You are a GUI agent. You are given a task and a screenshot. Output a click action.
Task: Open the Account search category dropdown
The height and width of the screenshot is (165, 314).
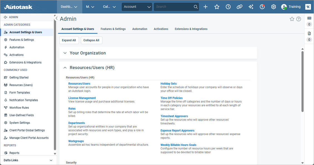point(137,6)
